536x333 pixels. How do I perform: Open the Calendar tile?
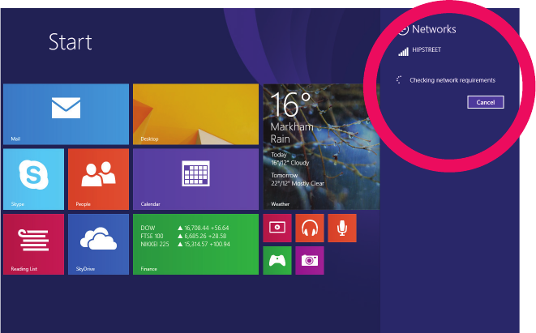coord(196,179)
